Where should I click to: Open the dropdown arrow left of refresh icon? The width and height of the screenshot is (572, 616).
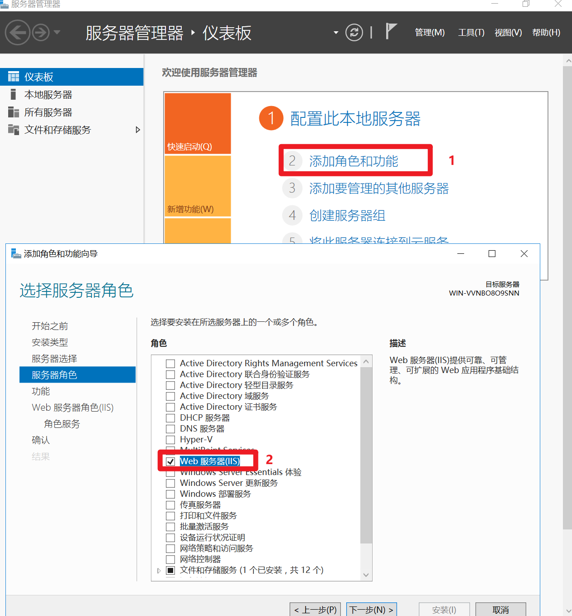tap(336, 33)
